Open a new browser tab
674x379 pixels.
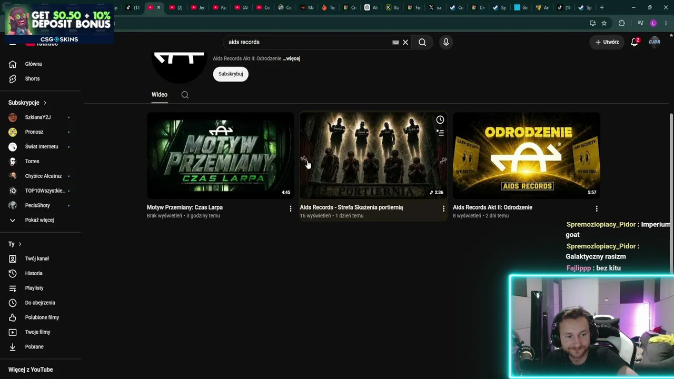[x=602, y=7]
